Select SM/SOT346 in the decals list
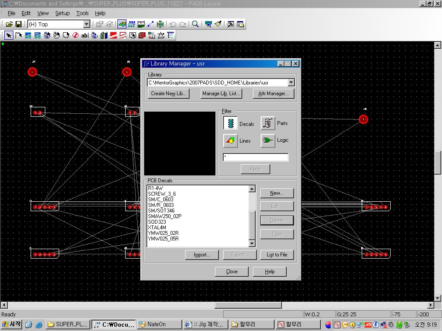The height and width of the screenshot is (331, 442). (x=161, y=211)
